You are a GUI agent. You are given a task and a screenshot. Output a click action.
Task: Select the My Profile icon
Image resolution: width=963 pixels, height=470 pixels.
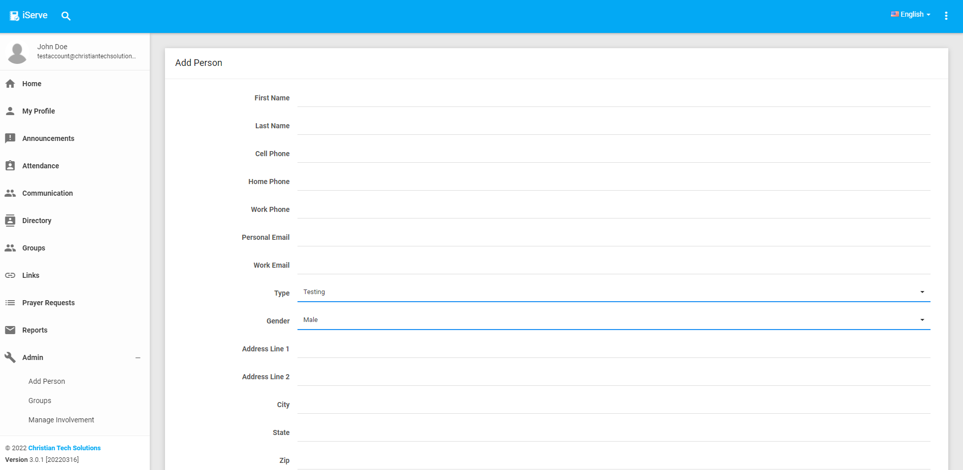(10, 111)
